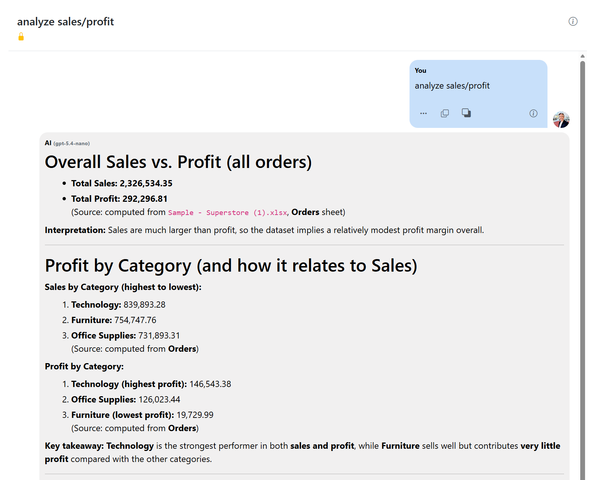Open more options on the user message
606x480 pixels.
[x=423, y=113]
